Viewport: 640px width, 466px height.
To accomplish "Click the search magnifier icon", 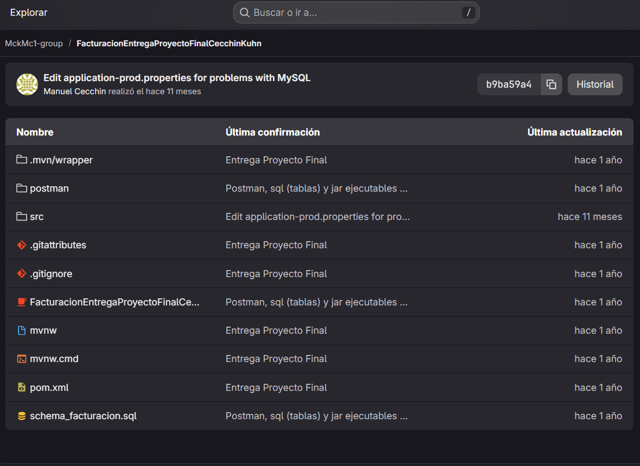I will [x=245, y=13].
